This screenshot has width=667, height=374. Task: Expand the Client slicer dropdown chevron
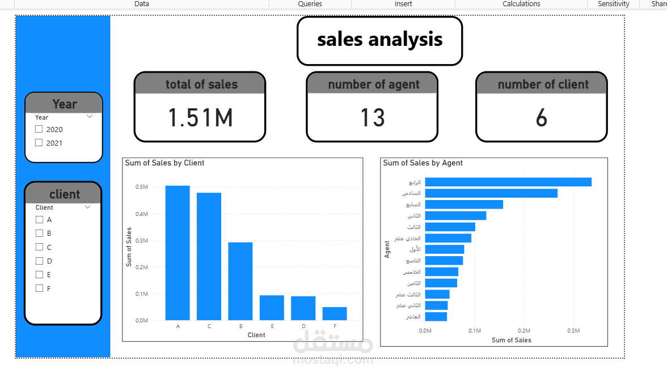click(87, 207)
